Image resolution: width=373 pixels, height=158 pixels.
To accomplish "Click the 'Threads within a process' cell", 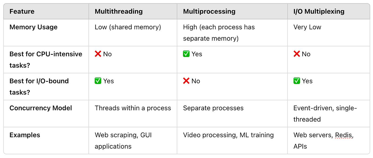I will pyautogui.click(x=133, y=108).
